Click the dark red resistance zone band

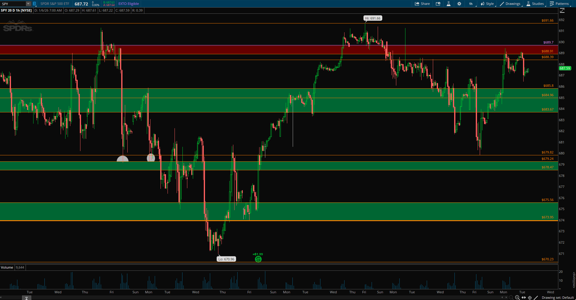[x=274, y=50]
